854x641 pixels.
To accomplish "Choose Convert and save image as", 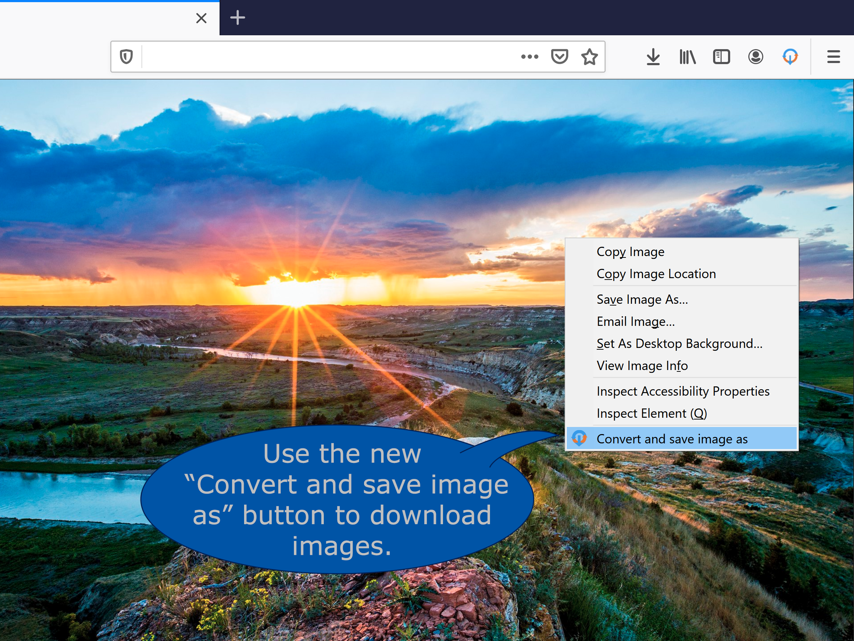I will point(672,439).
